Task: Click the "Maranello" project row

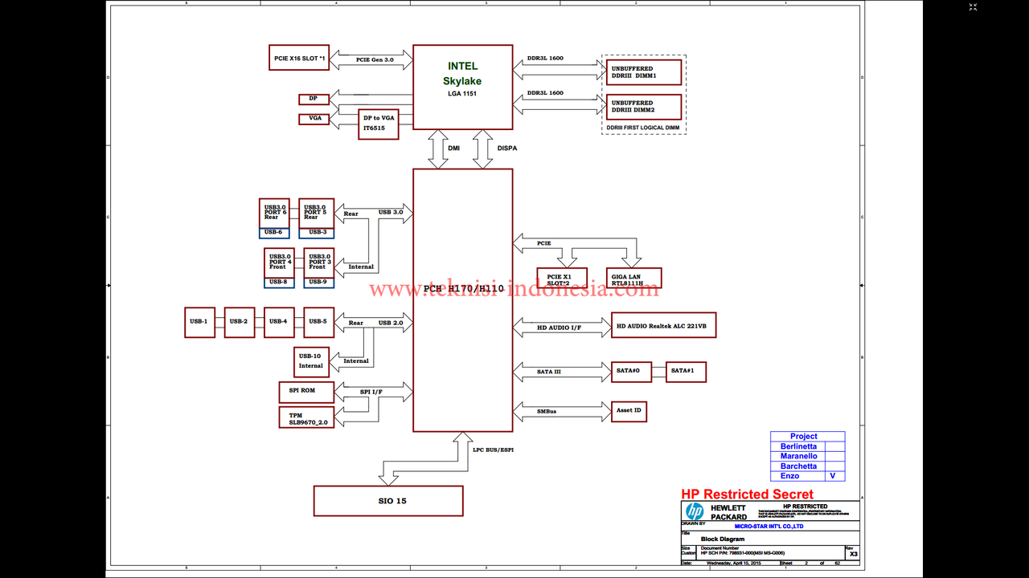Action: pyautogui.click(x=808, y=456)
